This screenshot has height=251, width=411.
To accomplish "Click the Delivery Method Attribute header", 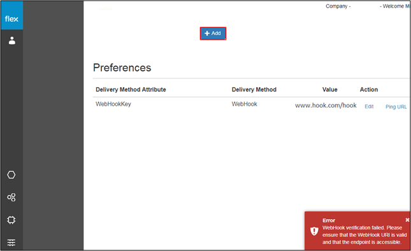I will pyautogui.click(x=131, y=90).
